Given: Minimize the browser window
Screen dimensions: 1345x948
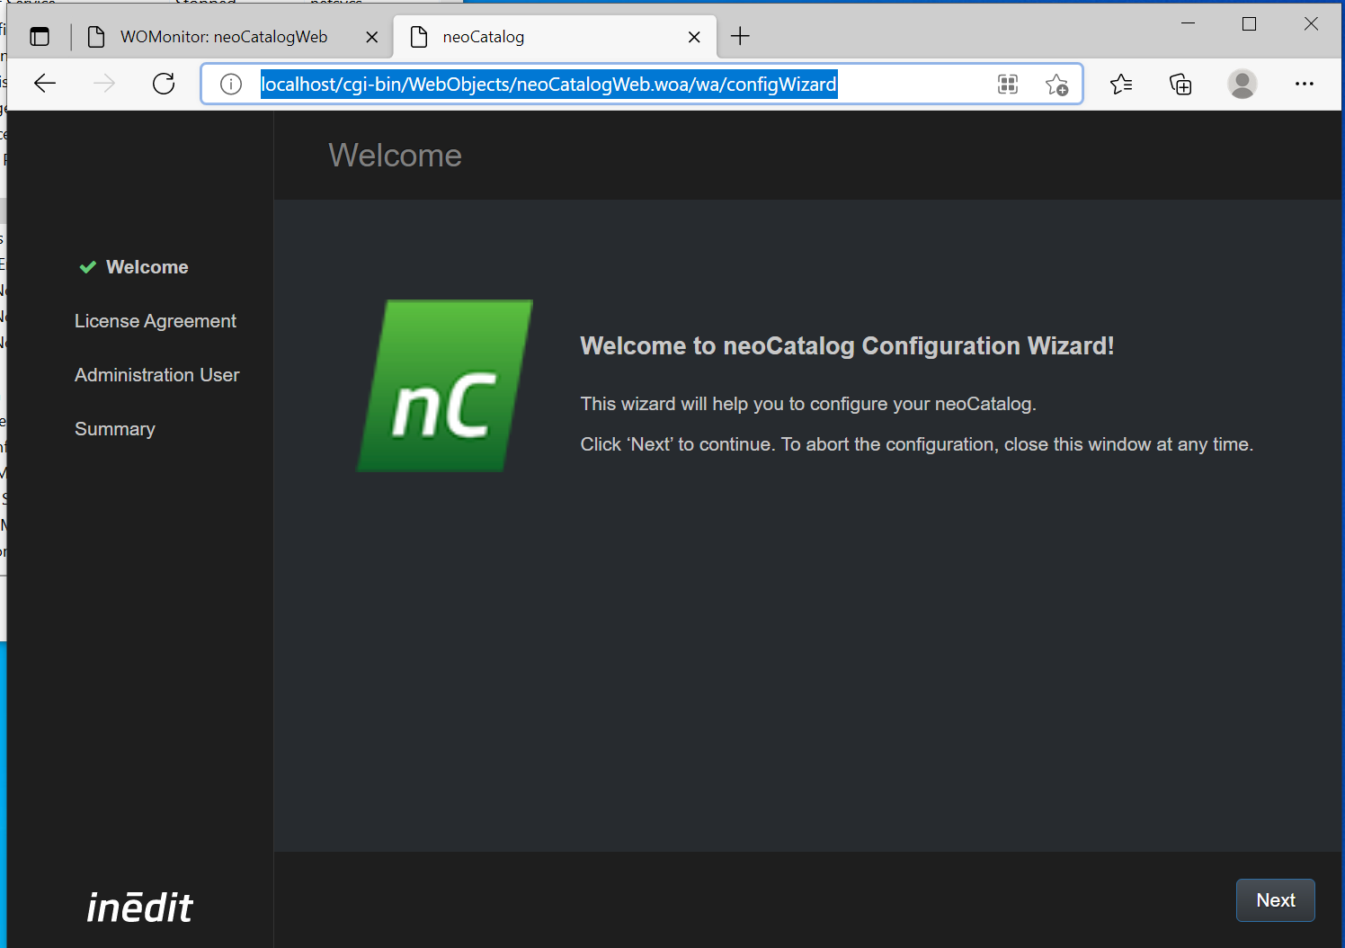Looking at the screenshot, I should (1188, 23).
